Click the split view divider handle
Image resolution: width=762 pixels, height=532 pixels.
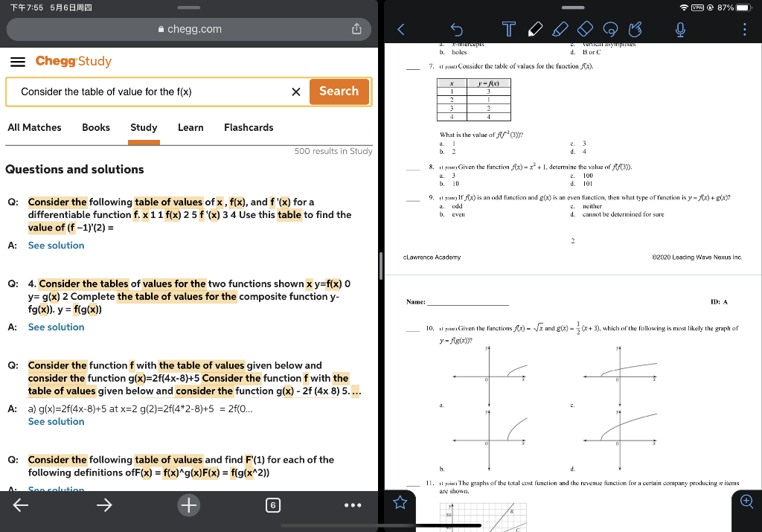381,266
